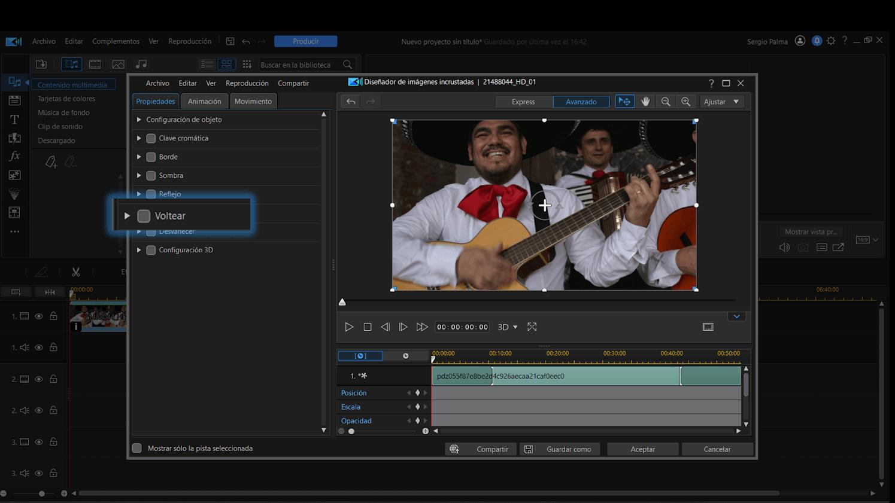Check Mostrar sólo la pista seleccionada
The image size is (895, 503).
[x=137, y=448]
